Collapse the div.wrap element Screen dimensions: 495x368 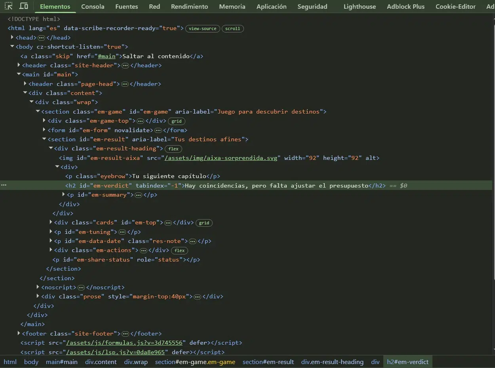click(31, 102)
